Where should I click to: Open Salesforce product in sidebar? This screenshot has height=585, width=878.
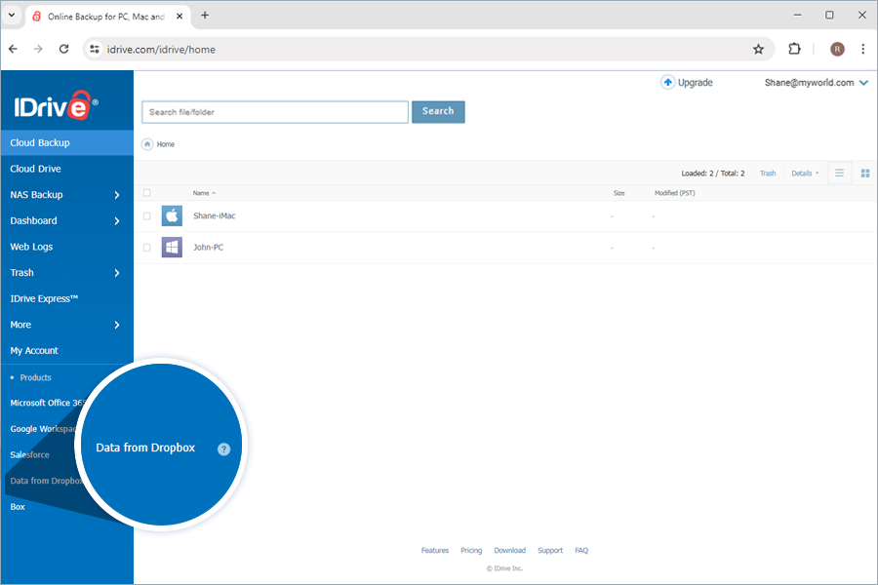pos(29,454)
